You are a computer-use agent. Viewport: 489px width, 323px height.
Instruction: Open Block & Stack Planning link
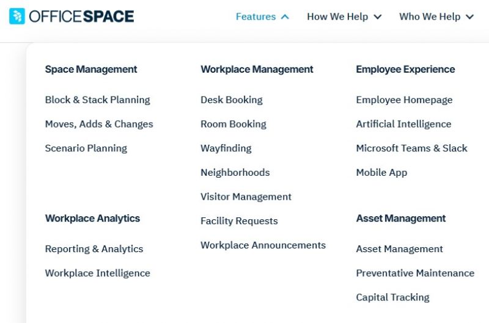[x=98, y=100]
